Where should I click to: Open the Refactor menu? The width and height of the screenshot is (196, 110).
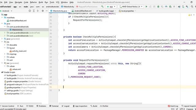point(33,2)
